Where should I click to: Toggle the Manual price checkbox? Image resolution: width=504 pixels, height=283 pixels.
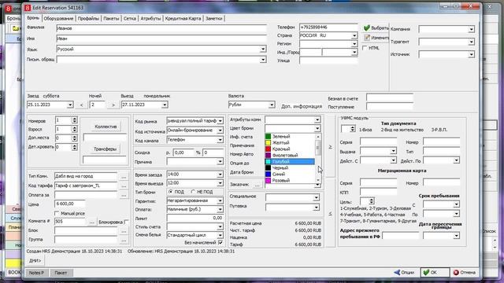[x=57, y=213]
